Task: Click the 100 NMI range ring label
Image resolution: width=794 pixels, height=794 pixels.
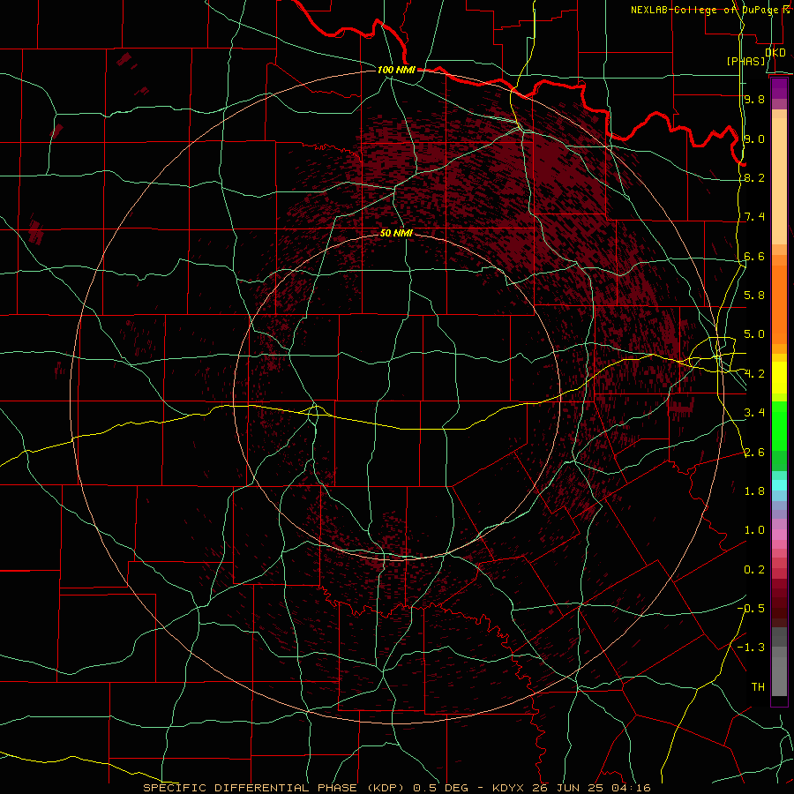Action: [x=396, y=70]
